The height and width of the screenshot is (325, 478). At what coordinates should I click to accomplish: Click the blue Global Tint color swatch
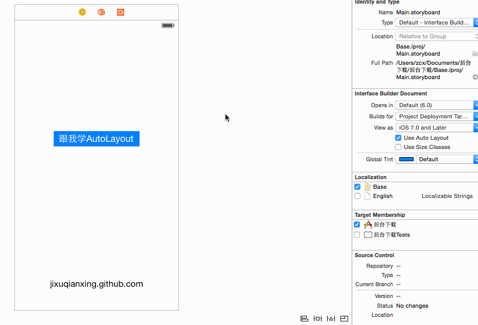coord(406,159)
